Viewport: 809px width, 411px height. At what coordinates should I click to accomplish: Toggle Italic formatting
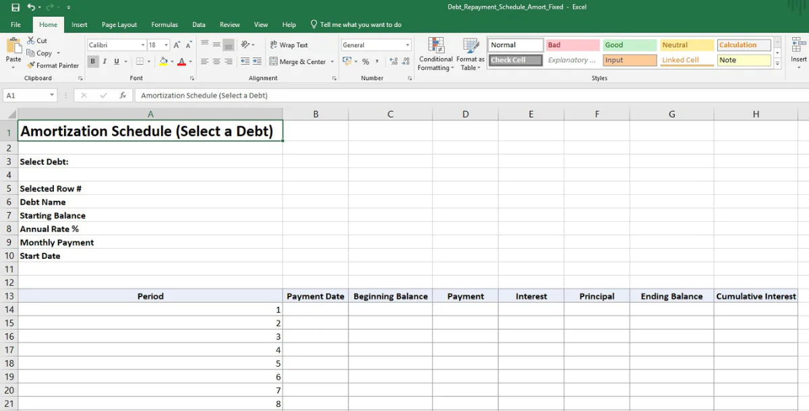coord(104,61)
